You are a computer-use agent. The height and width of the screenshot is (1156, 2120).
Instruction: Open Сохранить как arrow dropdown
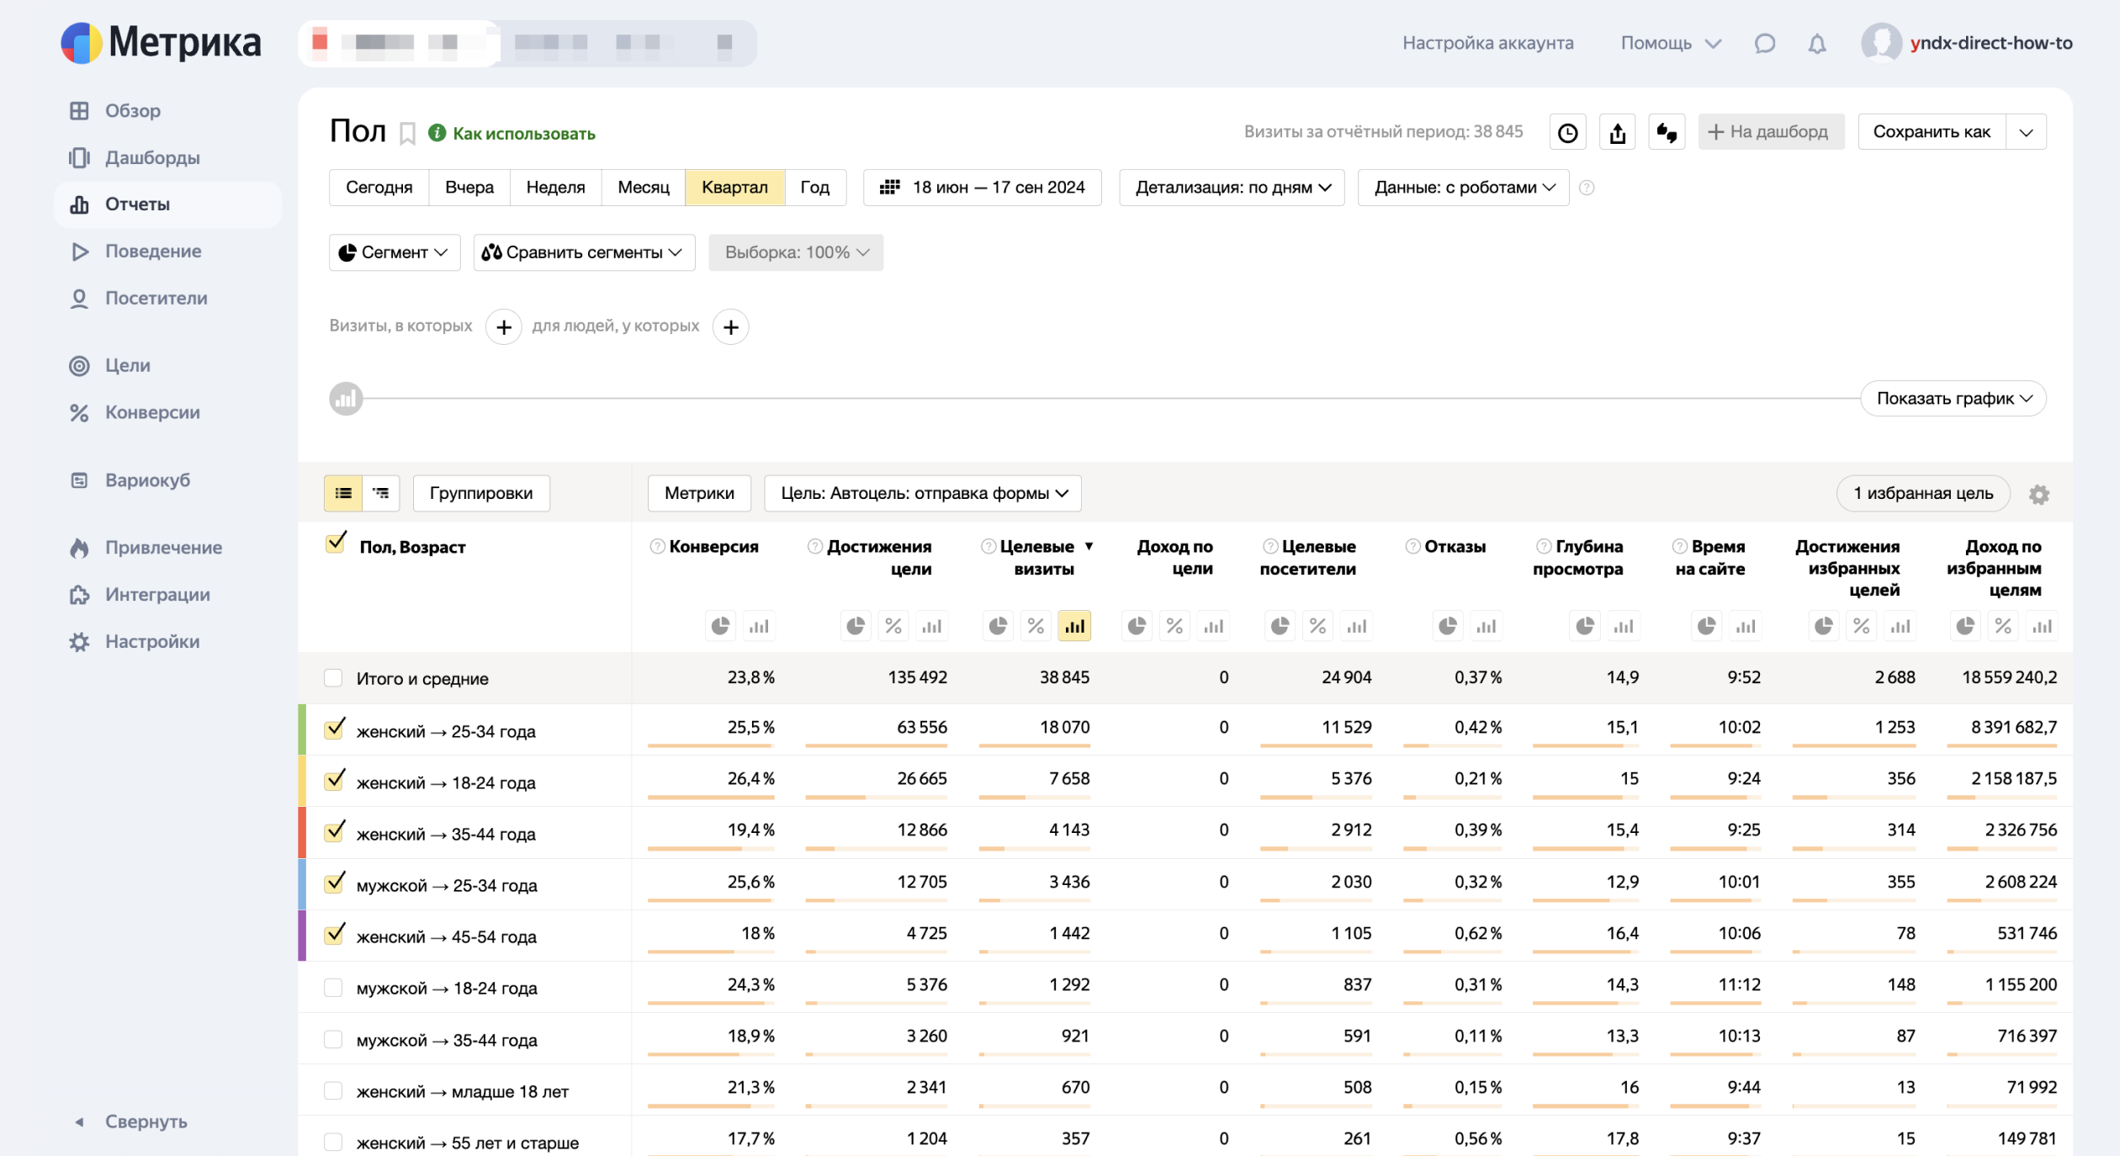[2027, 132]
